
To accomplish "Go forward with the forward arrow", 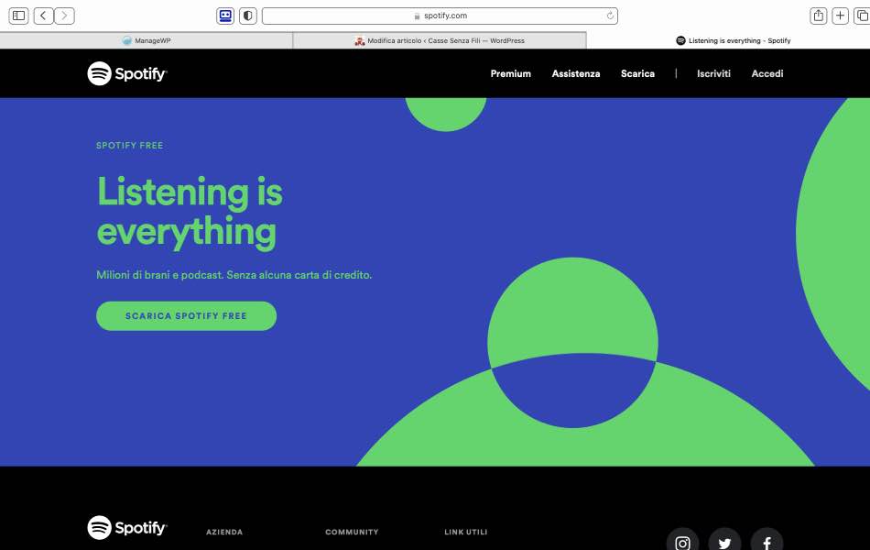I will tap(64, 16).
